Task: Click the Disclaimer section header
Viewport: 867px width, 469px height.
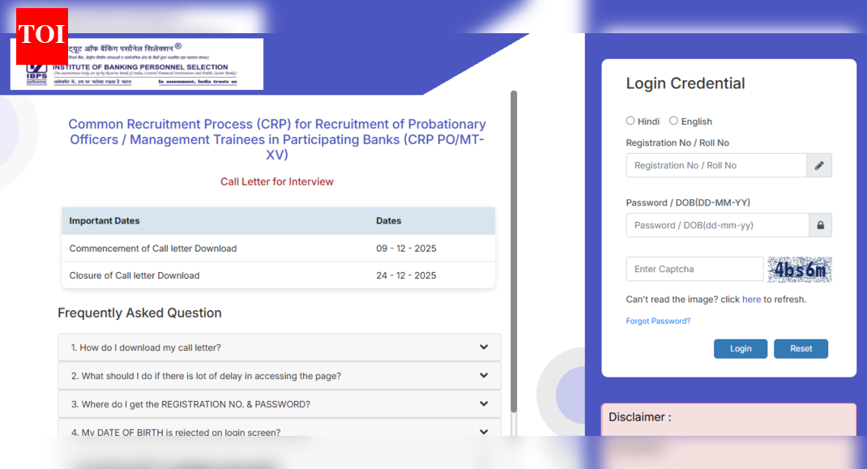Action: pyautogui.click(x=639, y=416)
